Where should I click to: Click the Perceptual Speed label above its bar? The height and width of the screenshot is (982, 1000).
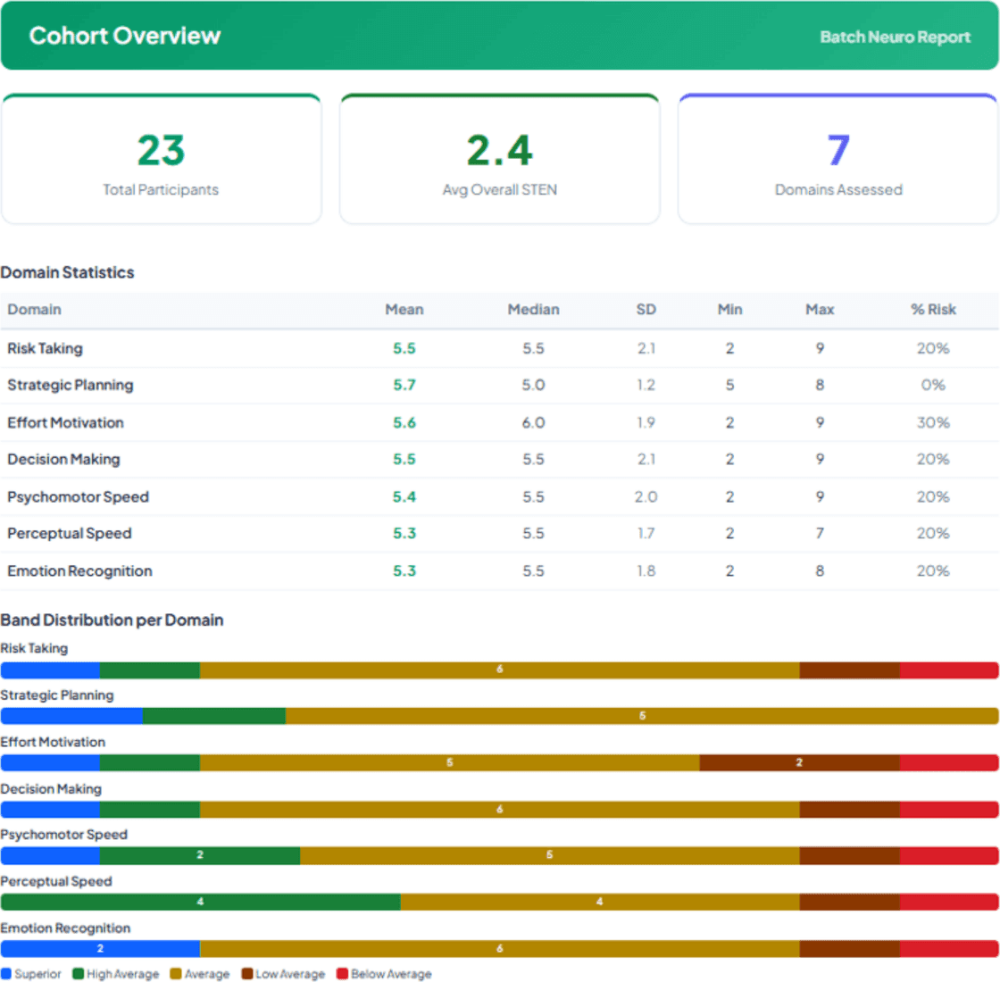(56, 881)
